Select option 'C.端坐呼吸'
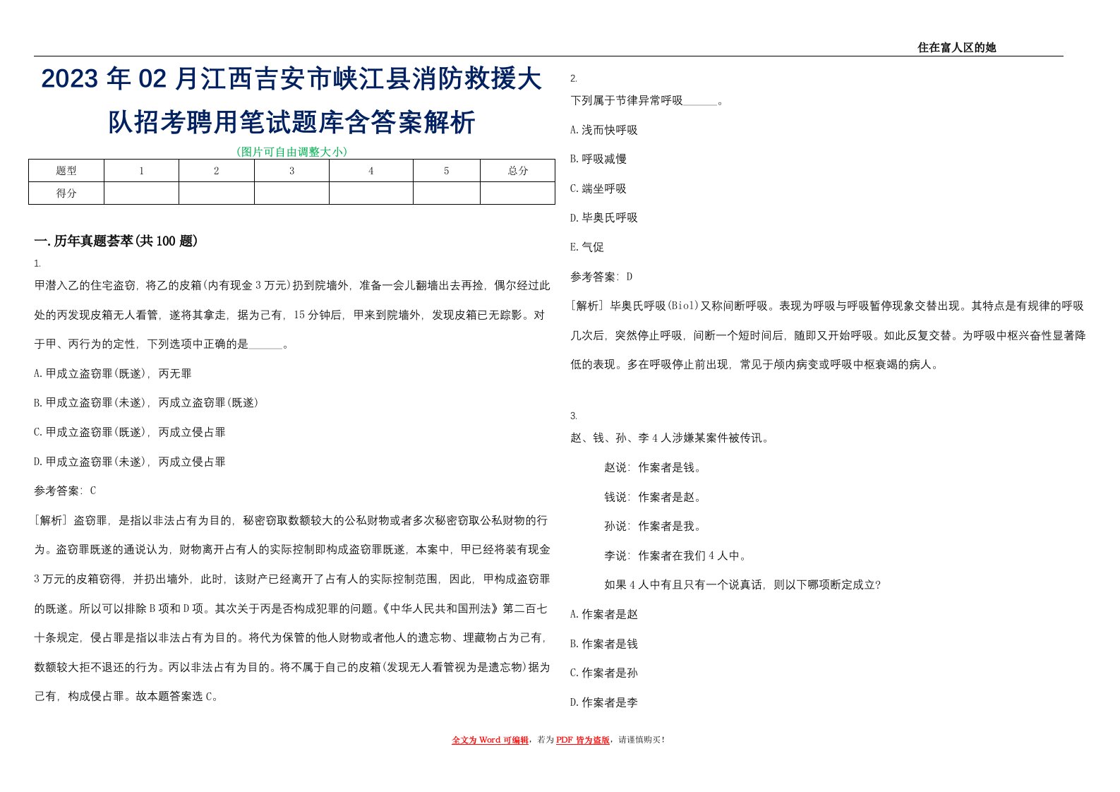Image resolution: width=1120 pixels, height=792 pixels. [x=598, y=188]
